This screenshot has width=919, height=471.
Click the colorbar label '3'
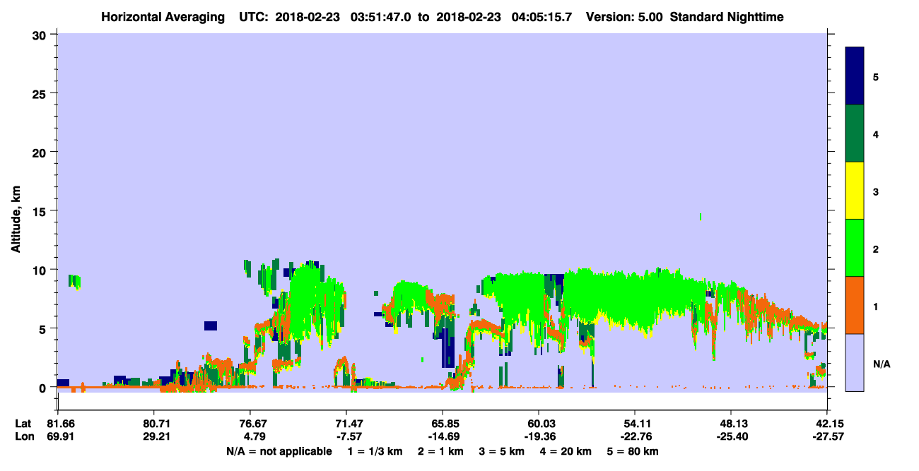pyautogui.click(x=876, y=191)
